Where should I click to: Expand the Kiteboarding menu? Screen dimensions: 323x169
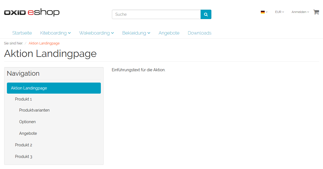click(56, 33)
